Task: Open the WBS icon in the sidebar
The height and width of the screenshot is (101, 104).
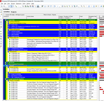Action: coord(1,36)
